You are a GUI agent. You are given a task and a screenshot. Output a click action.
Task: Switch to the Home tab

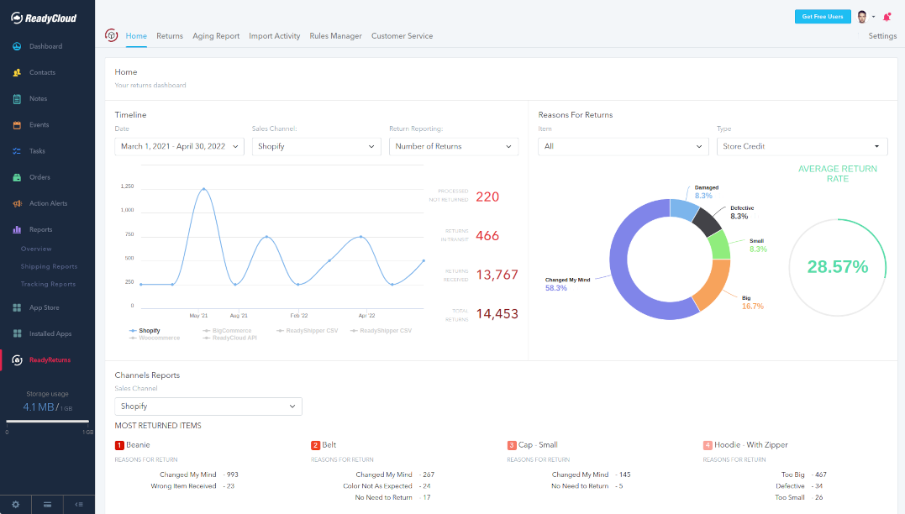[136, 36]
